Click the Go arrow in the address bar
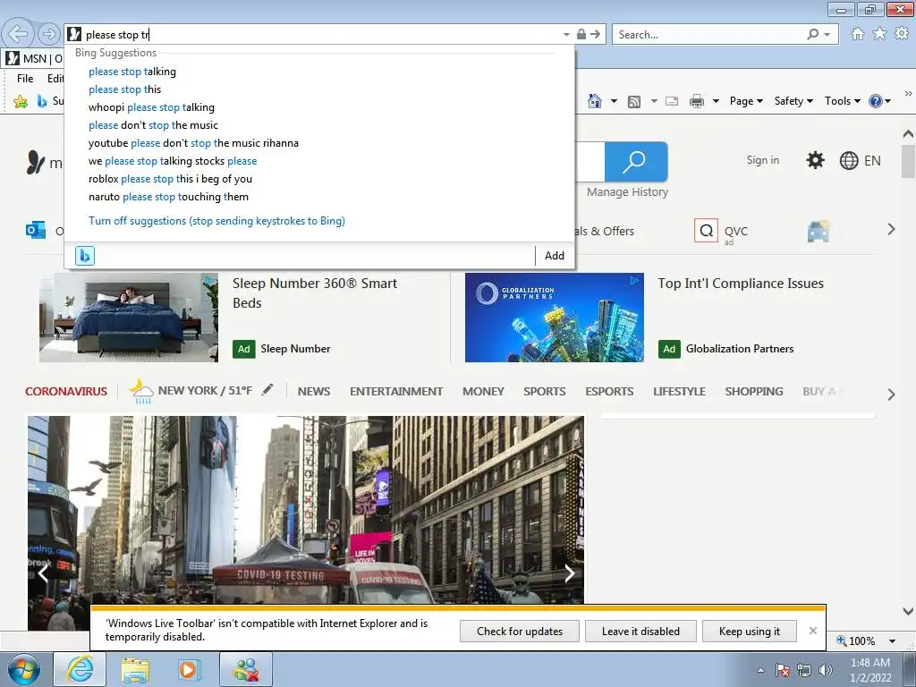 click(x=595, y=35)
